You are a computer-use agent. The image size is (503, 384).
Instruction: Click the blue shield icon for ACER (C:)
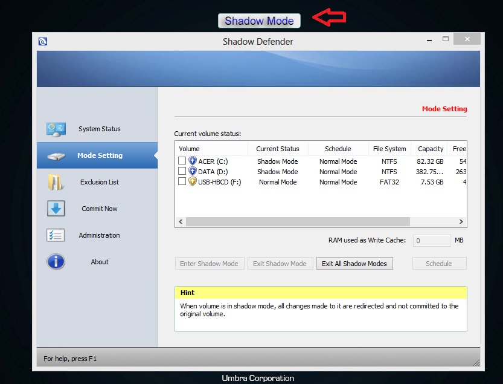(193, 161)
